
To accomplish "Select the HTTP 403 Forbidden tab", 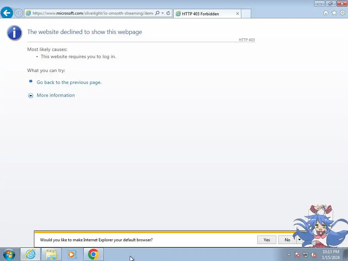I will point(207,14).
